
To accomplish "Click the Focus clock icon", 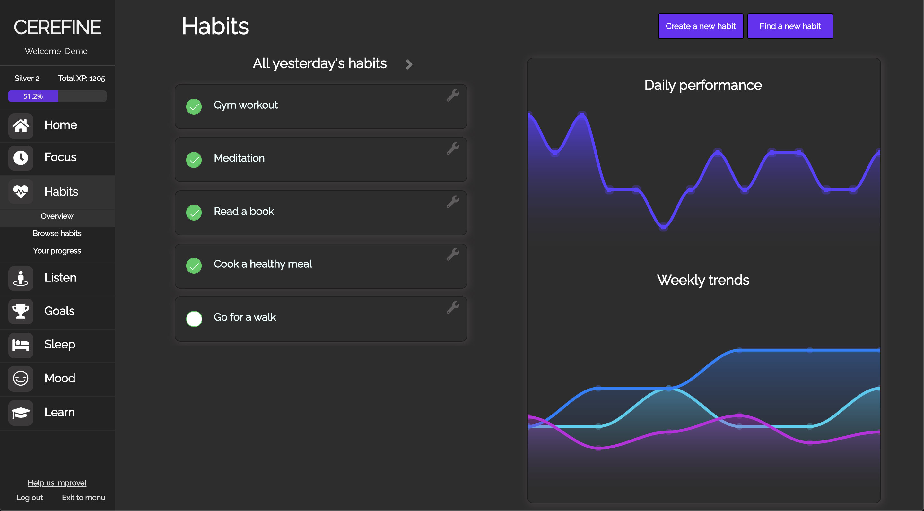I will pos(21,157).
